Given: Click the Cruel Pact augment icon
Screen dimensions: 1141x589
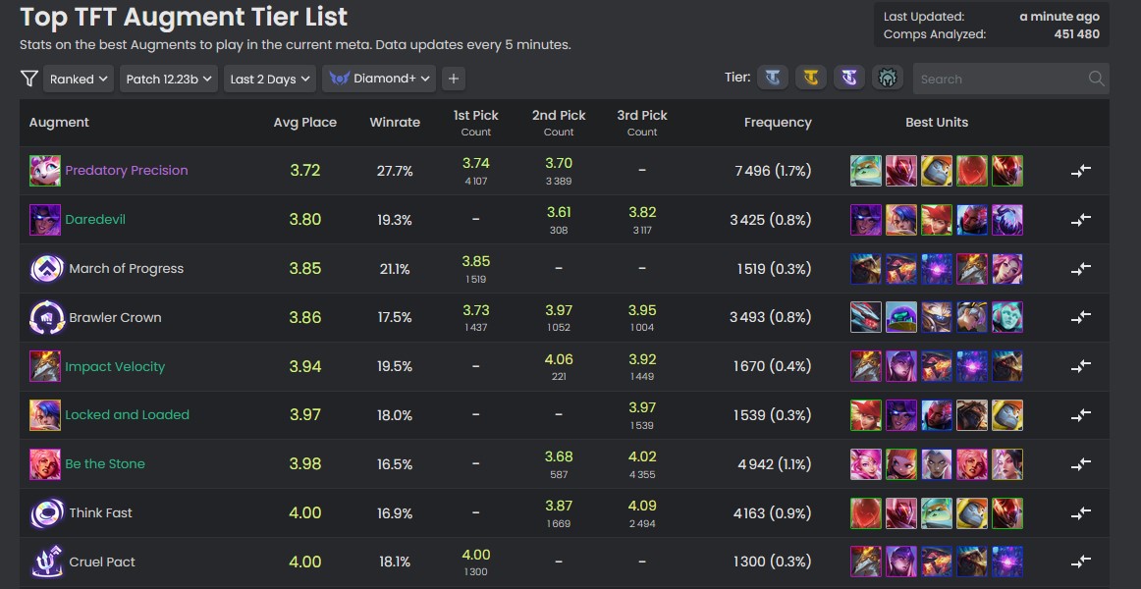Looking at the screenshot, I should (x=45, y=562).
